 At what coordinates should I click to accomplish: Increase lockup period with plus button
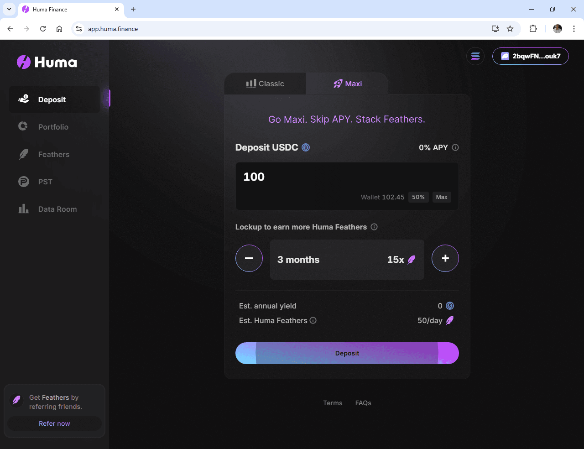[x=445, y=258]
